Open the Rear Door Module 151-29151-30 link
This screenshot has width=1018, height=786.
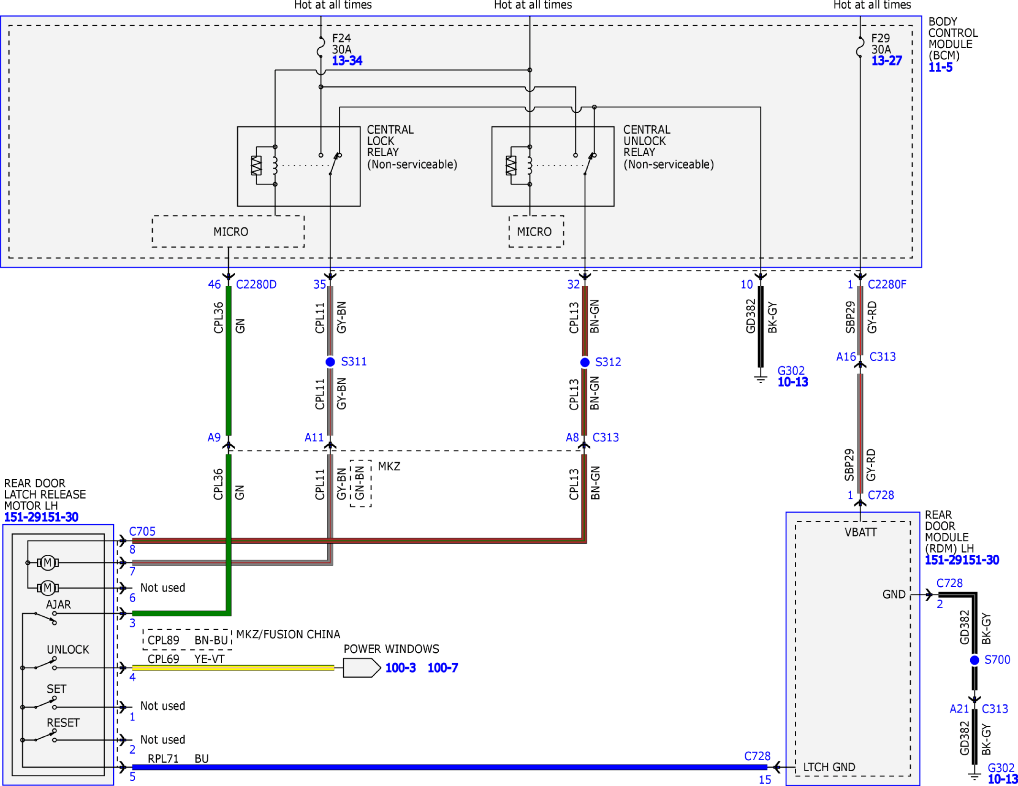click(962, 560)
